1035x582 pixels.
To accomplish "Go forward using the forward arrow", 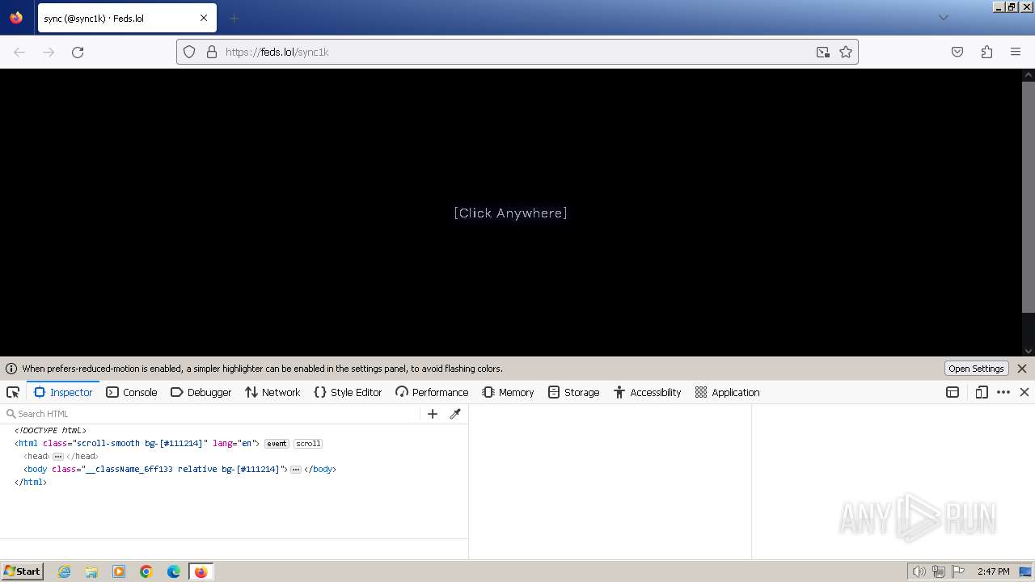I will [49, 52].
